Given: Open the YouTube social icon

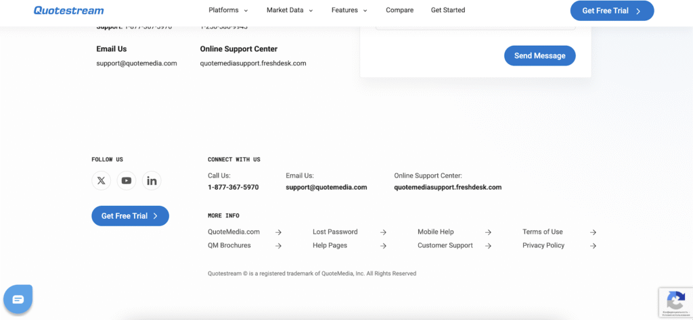Looking at the screenshot, I should 127,181.
